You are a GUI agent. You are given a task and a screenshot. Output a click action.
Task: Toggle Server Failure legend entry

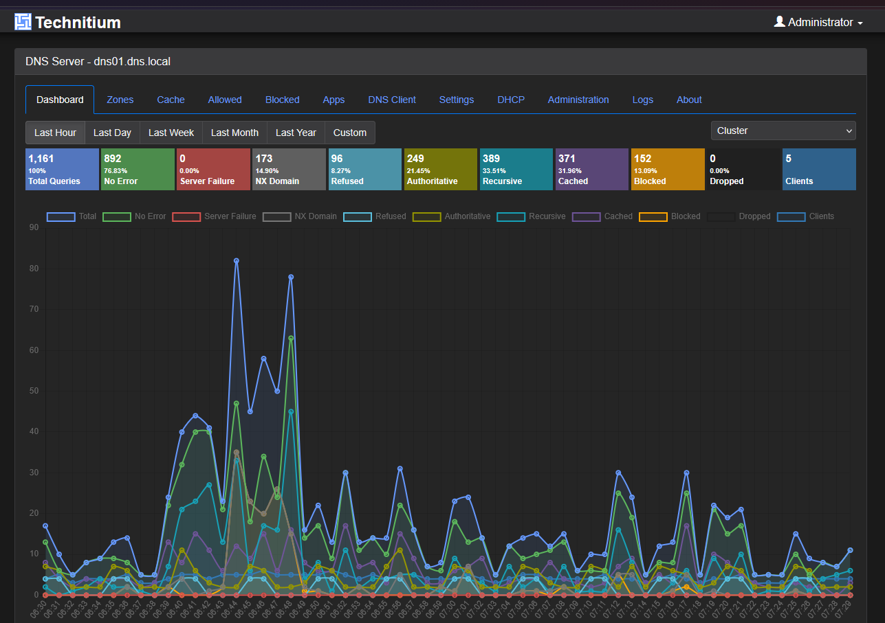(214, 216)
